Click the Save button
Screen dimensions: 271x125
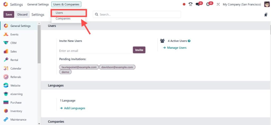(9, 15)
